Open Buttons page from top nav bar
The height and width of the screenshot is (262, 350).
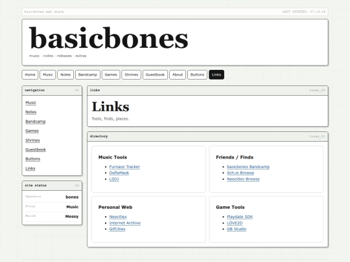(x=197, y=74)
